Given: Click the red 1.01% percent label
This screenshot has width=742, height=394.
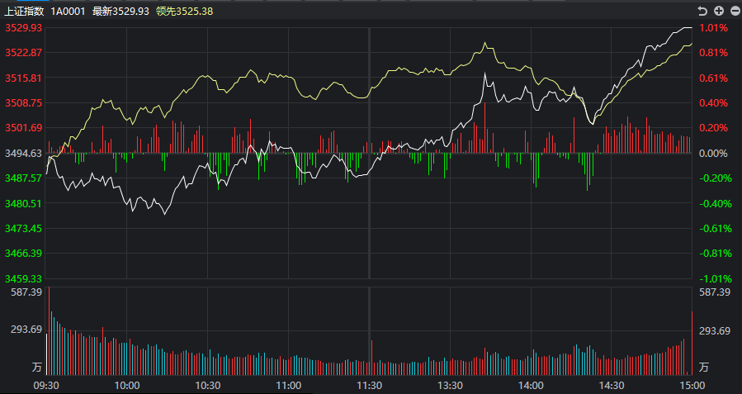Looking at the screenshot, I should point(714,27).
